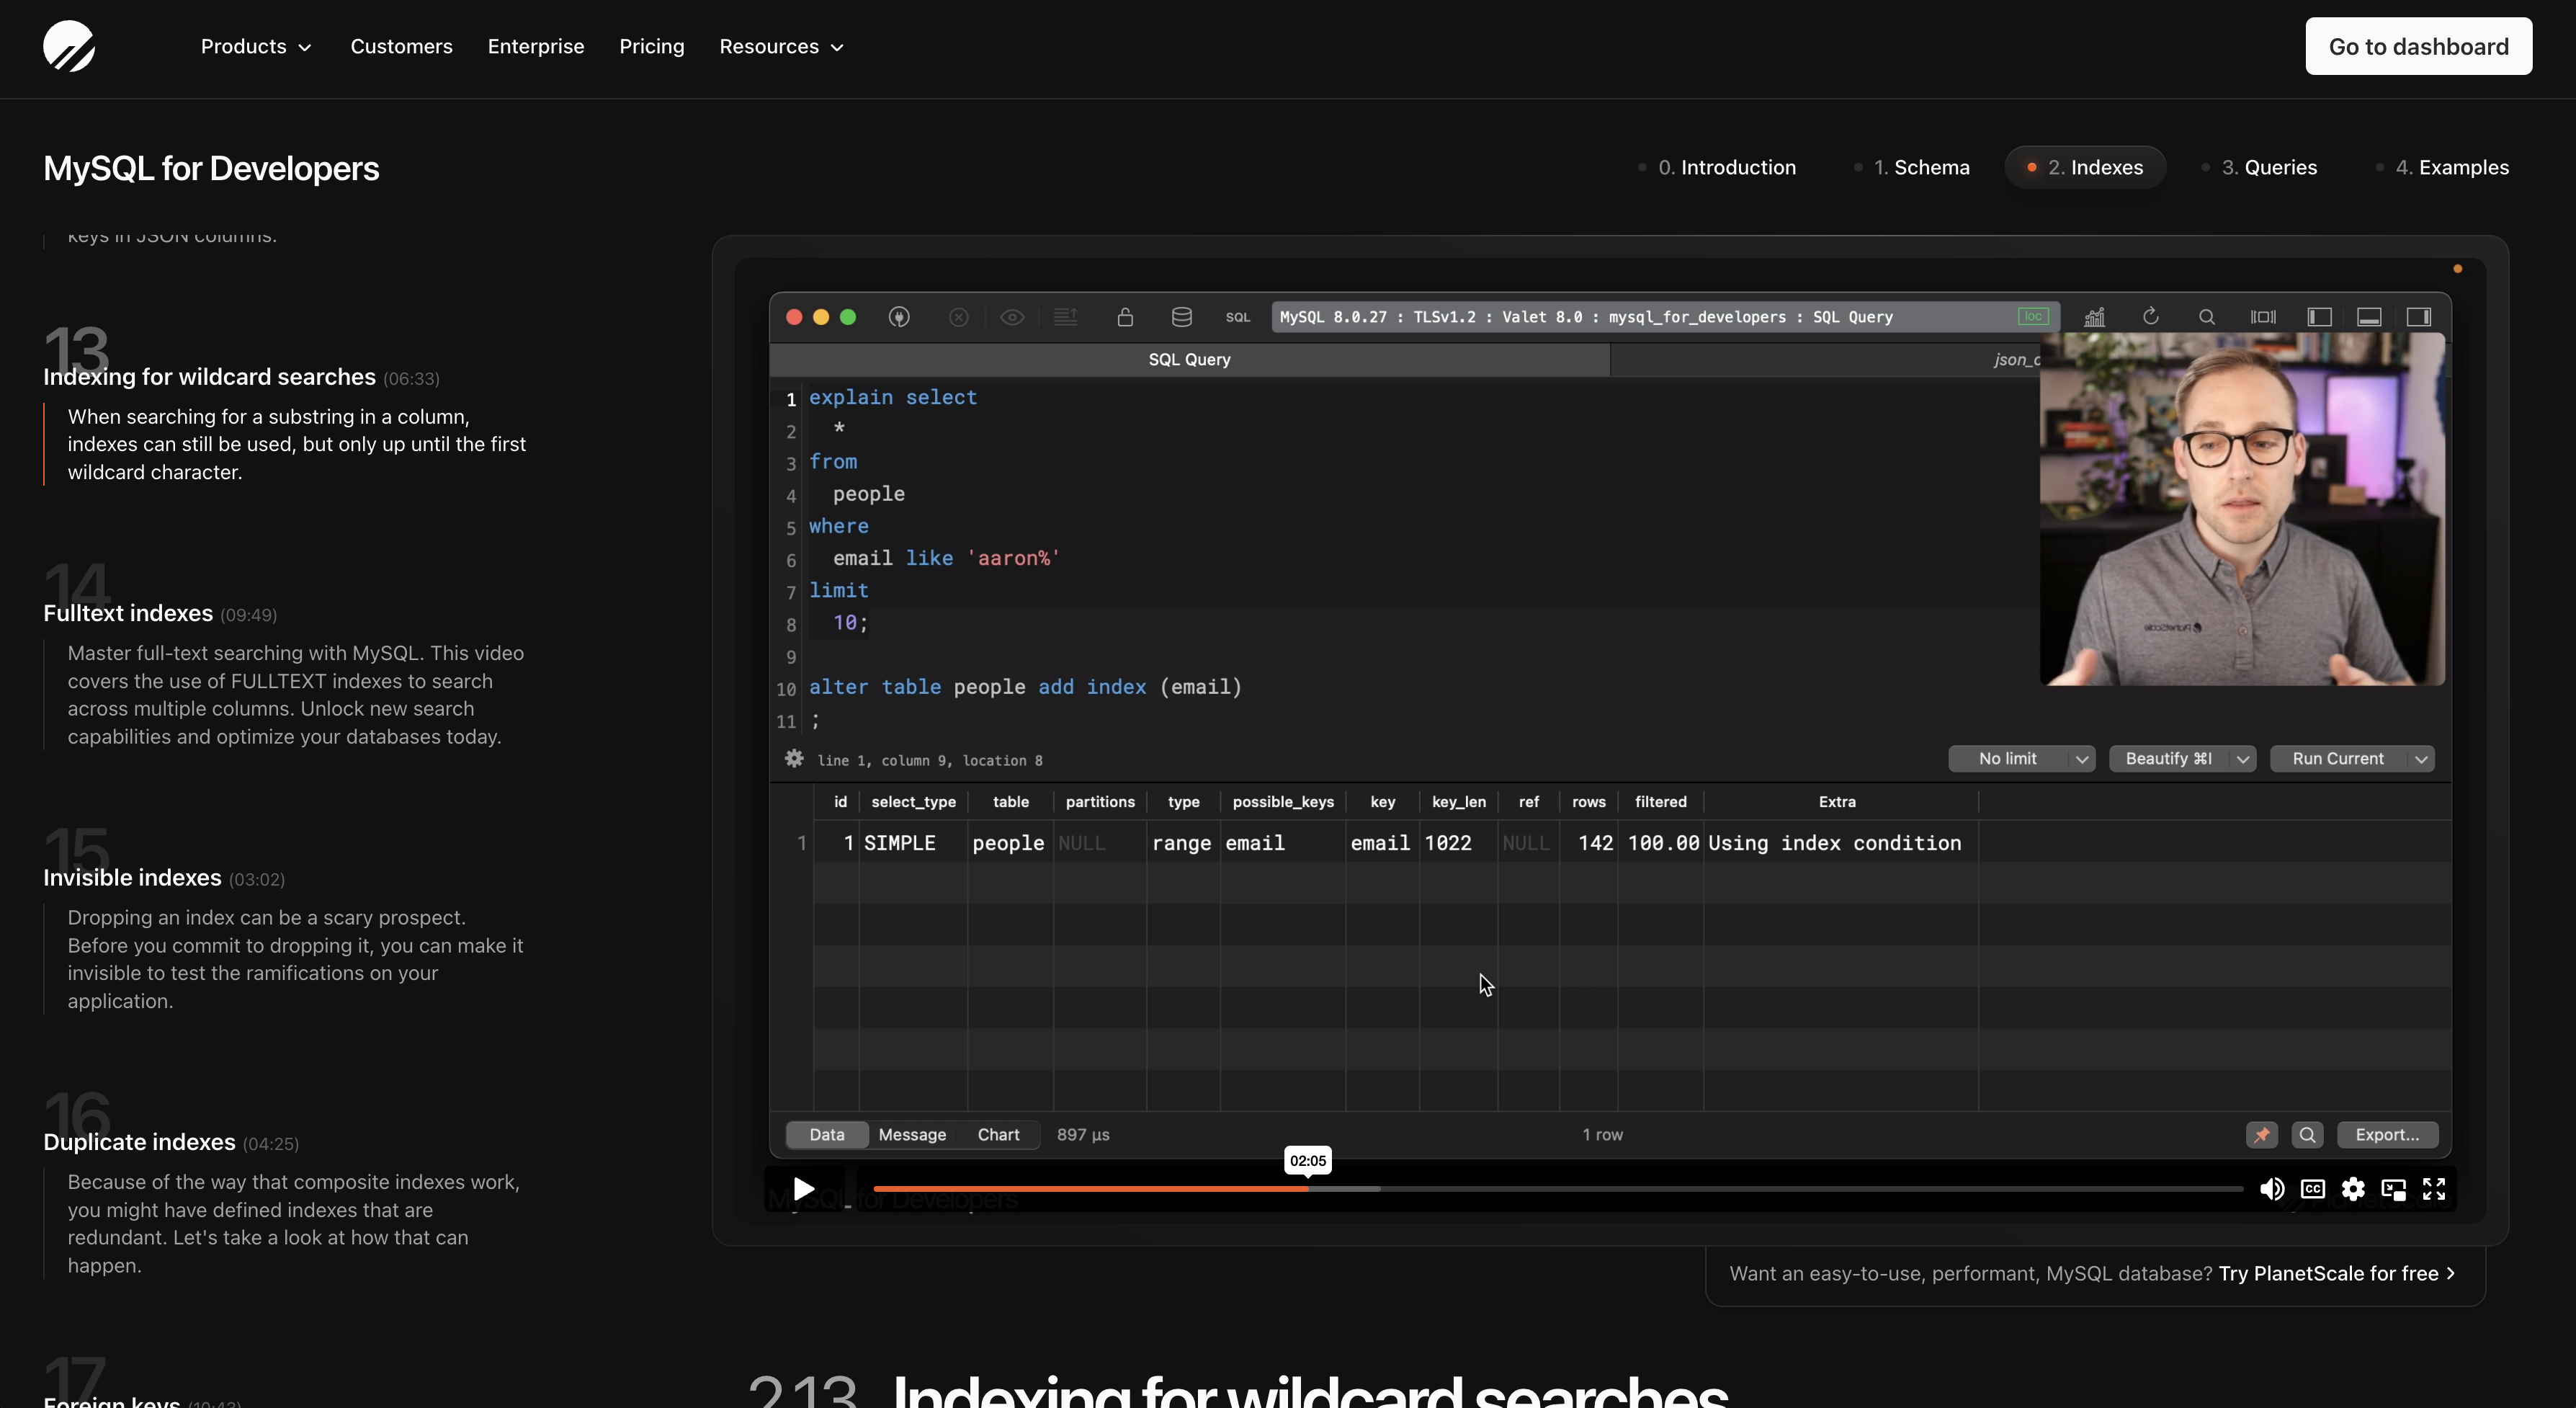Click the lock icon in toolbar

1125,317
